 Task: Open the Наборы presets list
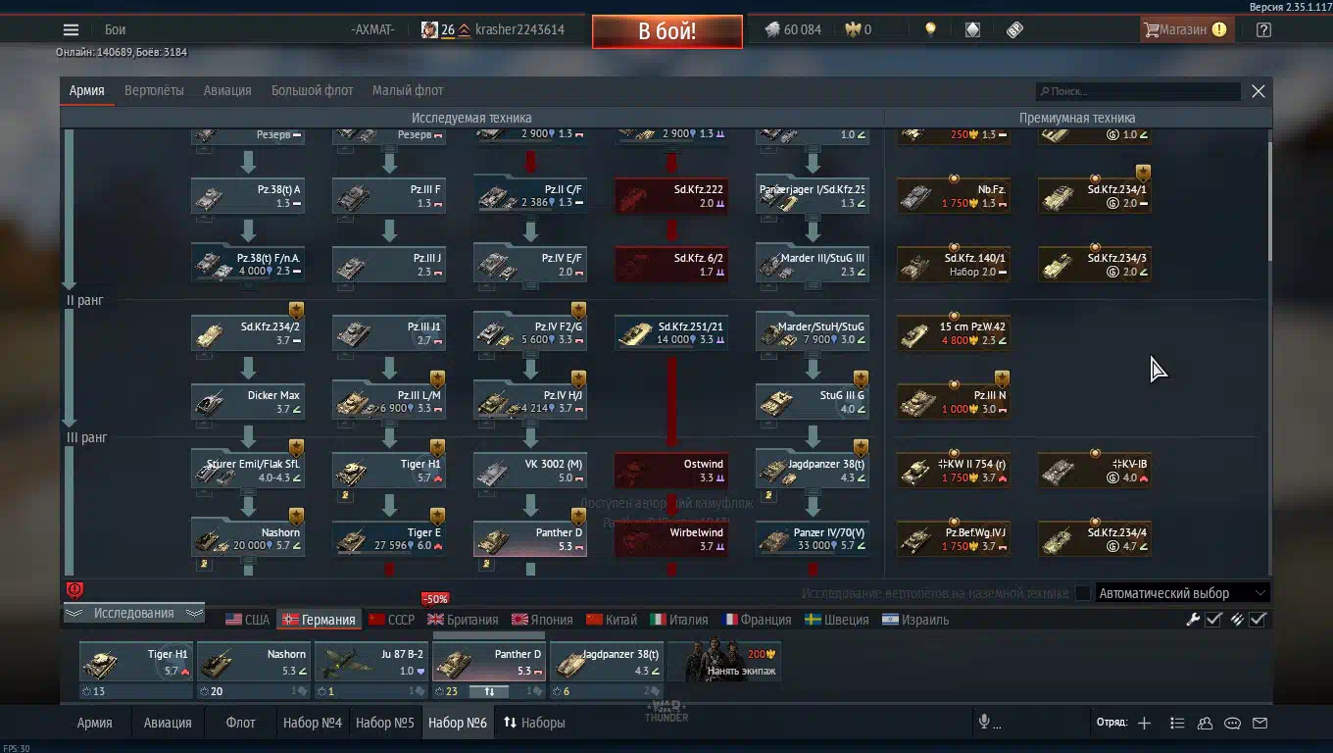534,723
